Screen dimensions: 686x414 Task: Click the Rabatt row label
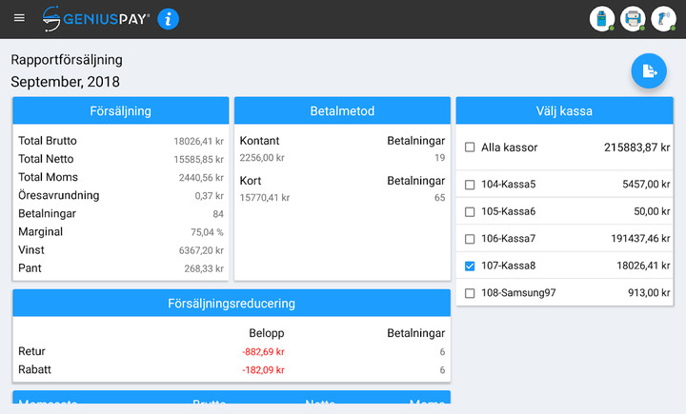[34, 369]
